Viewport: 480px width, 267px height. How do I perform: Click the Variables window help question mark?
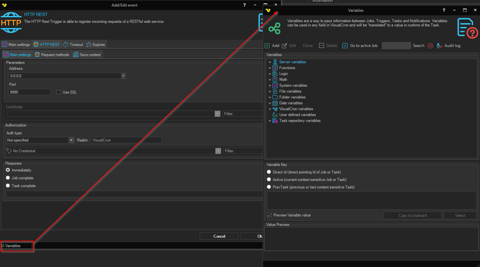(444, 10)
